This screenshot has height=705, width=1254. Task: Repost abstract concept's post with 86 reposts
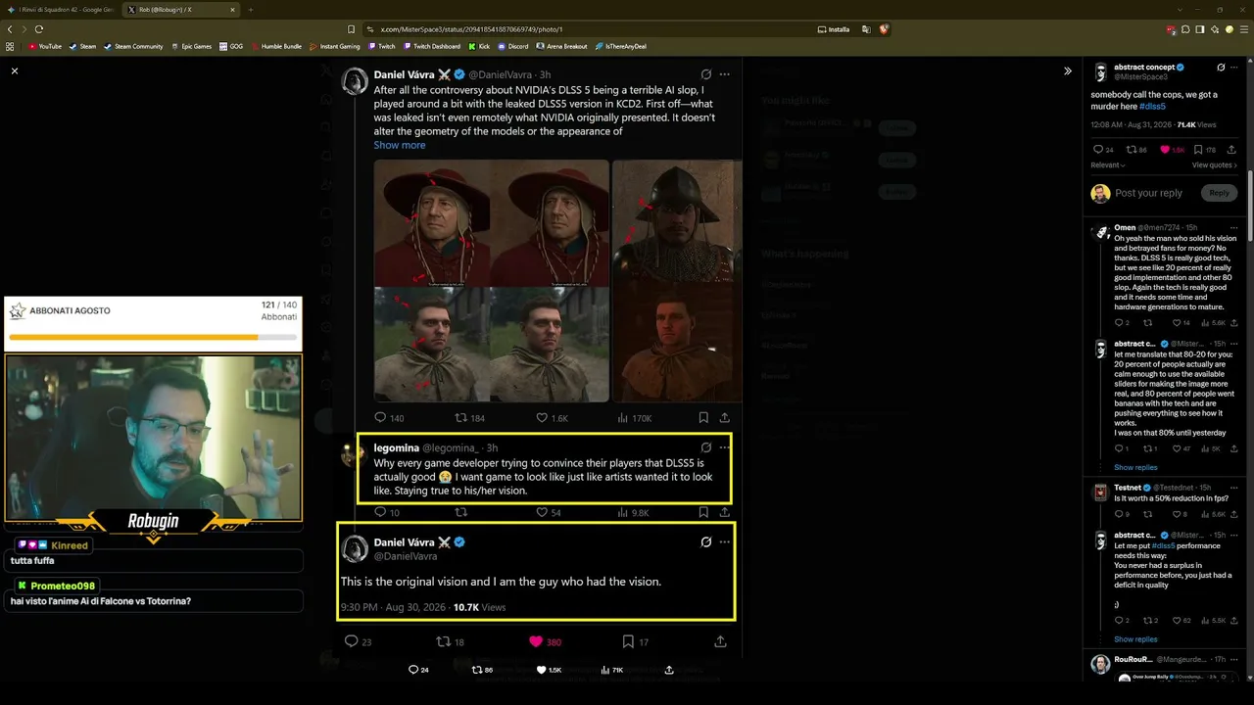1136,150
